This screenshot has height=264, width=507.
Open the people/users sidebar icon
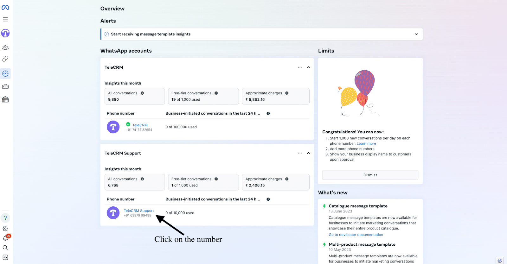tap(5, 47)
